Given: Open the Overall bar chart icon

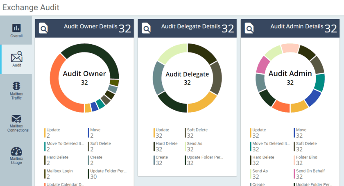Looking at the screenshot, I should point(16,28).
